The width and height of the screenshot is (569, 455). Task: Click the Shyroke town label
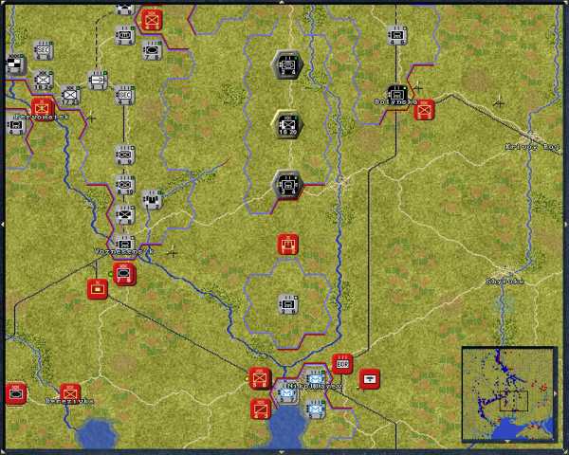505,282
